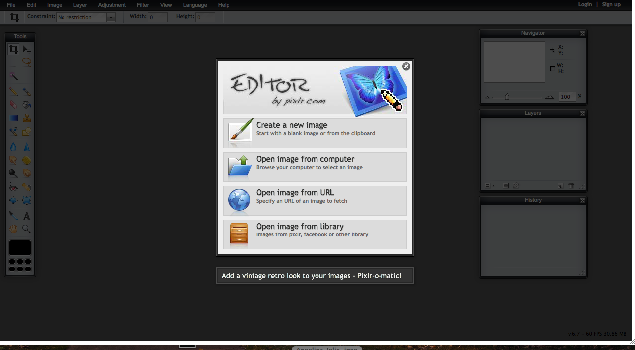Select the Pinch tool
This screenshot has height=350, width=635.
[x=27, y=201]
